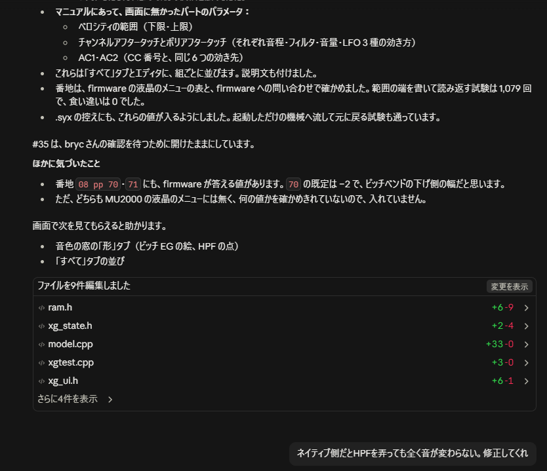Viewport: 547px width, 471px height.
Task: Click the bullet starting ただ、どちらも MU2000
Action: tap(241, 199)
